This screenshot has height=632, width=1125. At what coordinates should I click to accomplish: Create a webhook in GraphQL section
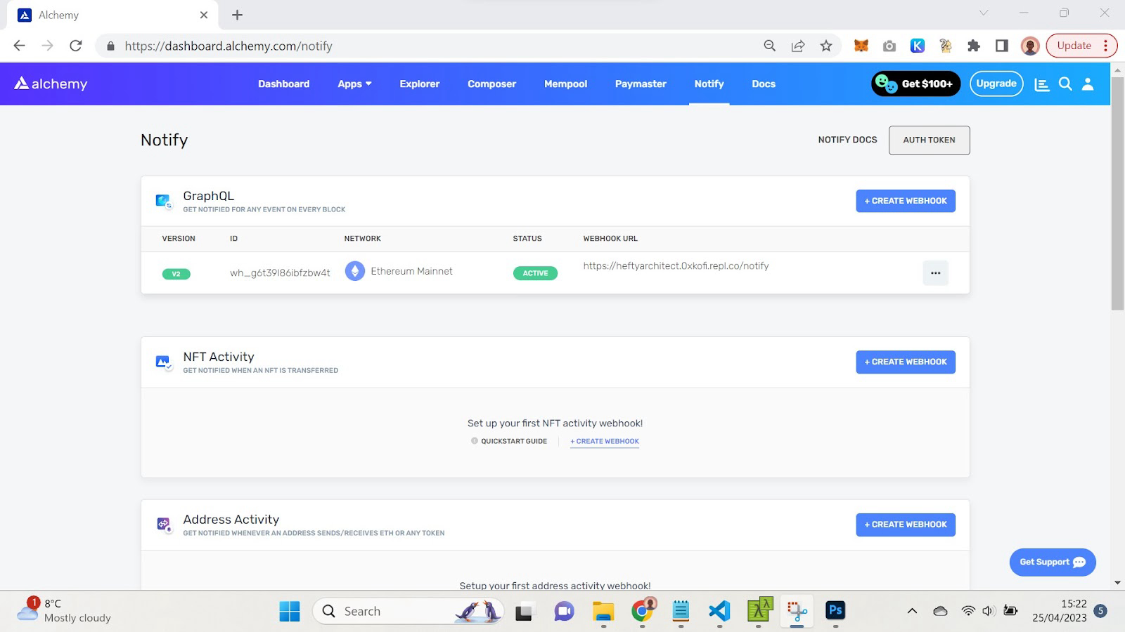click(905, 201)
